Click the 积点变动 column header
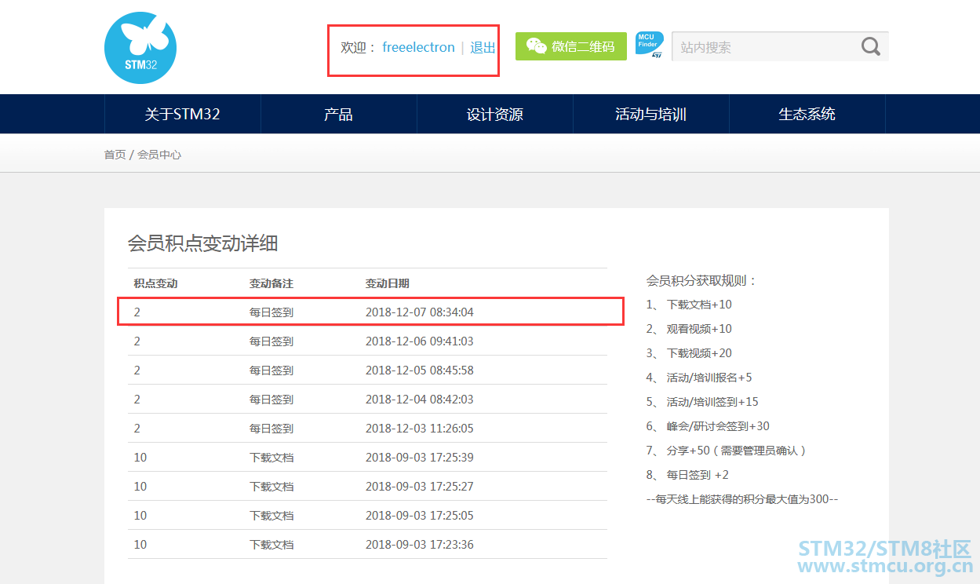The height and width of the screenshot is (584, 980). click(x=155, y=283)
